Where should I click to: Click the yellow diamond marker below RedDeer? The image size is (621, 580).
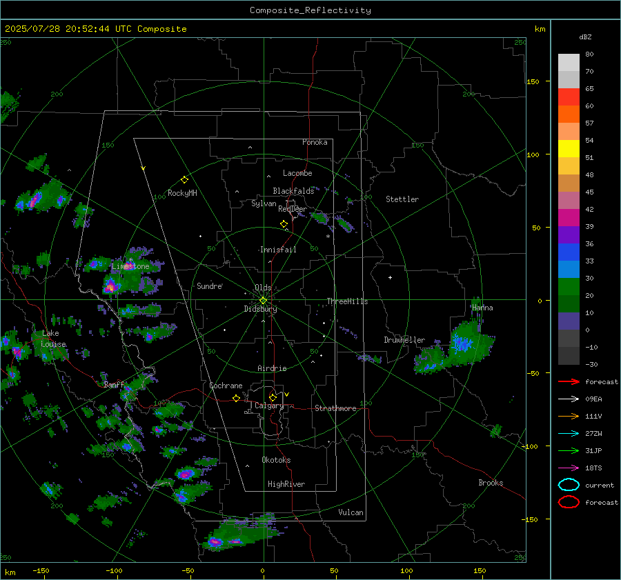pos(284,223)
